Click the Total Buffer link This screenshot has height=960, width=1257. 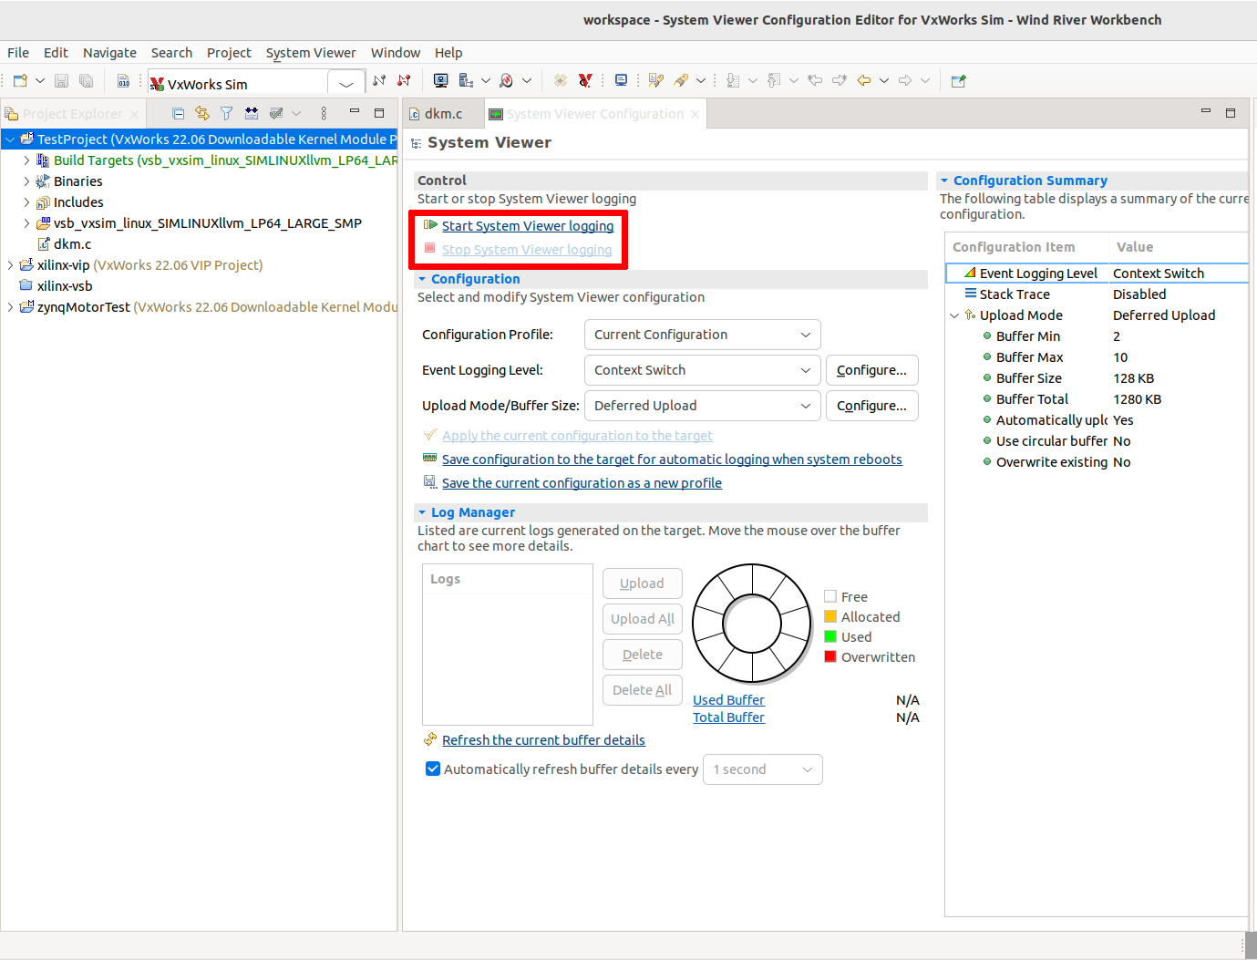coord(728,717)
